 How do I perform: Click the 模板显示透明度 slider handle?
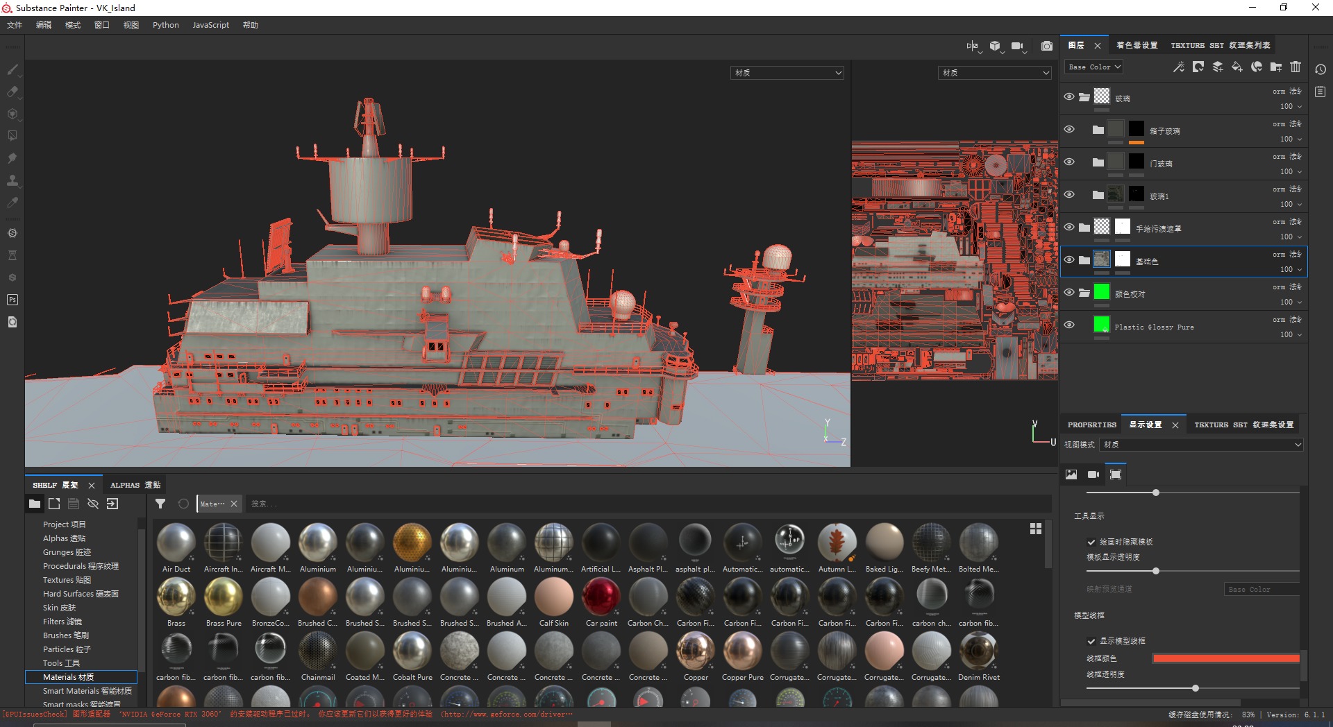(x=1156, y=571)
